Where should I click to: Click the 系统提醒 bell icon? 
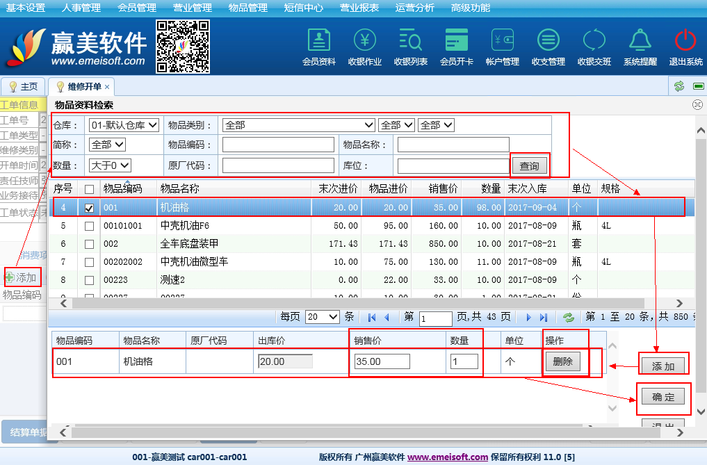640,40
